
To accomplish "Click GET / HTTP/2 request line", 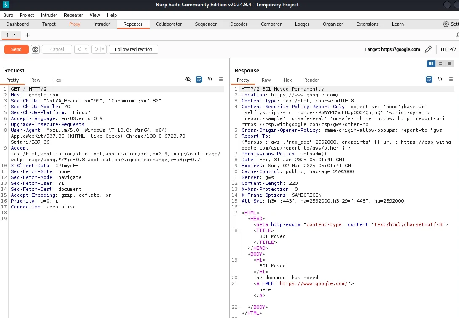I will 29,89.
